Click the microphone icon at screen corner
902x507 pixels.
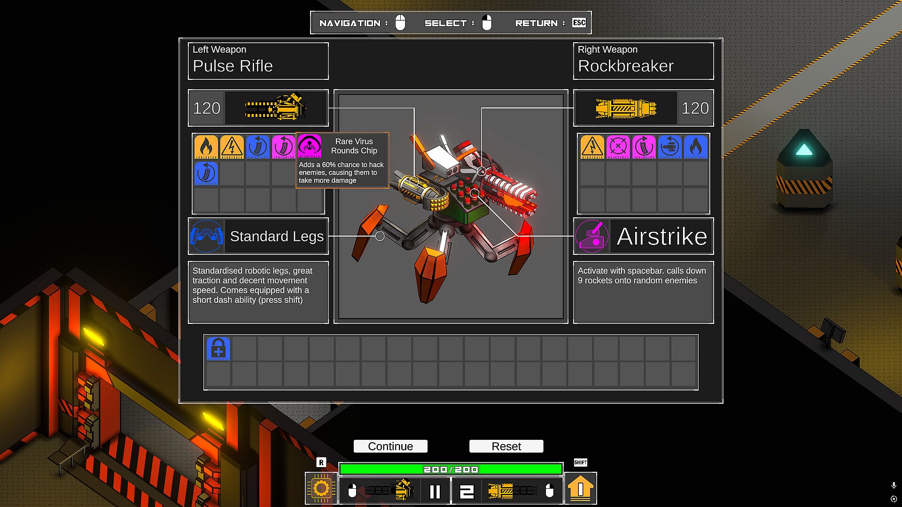click(894, 485)
